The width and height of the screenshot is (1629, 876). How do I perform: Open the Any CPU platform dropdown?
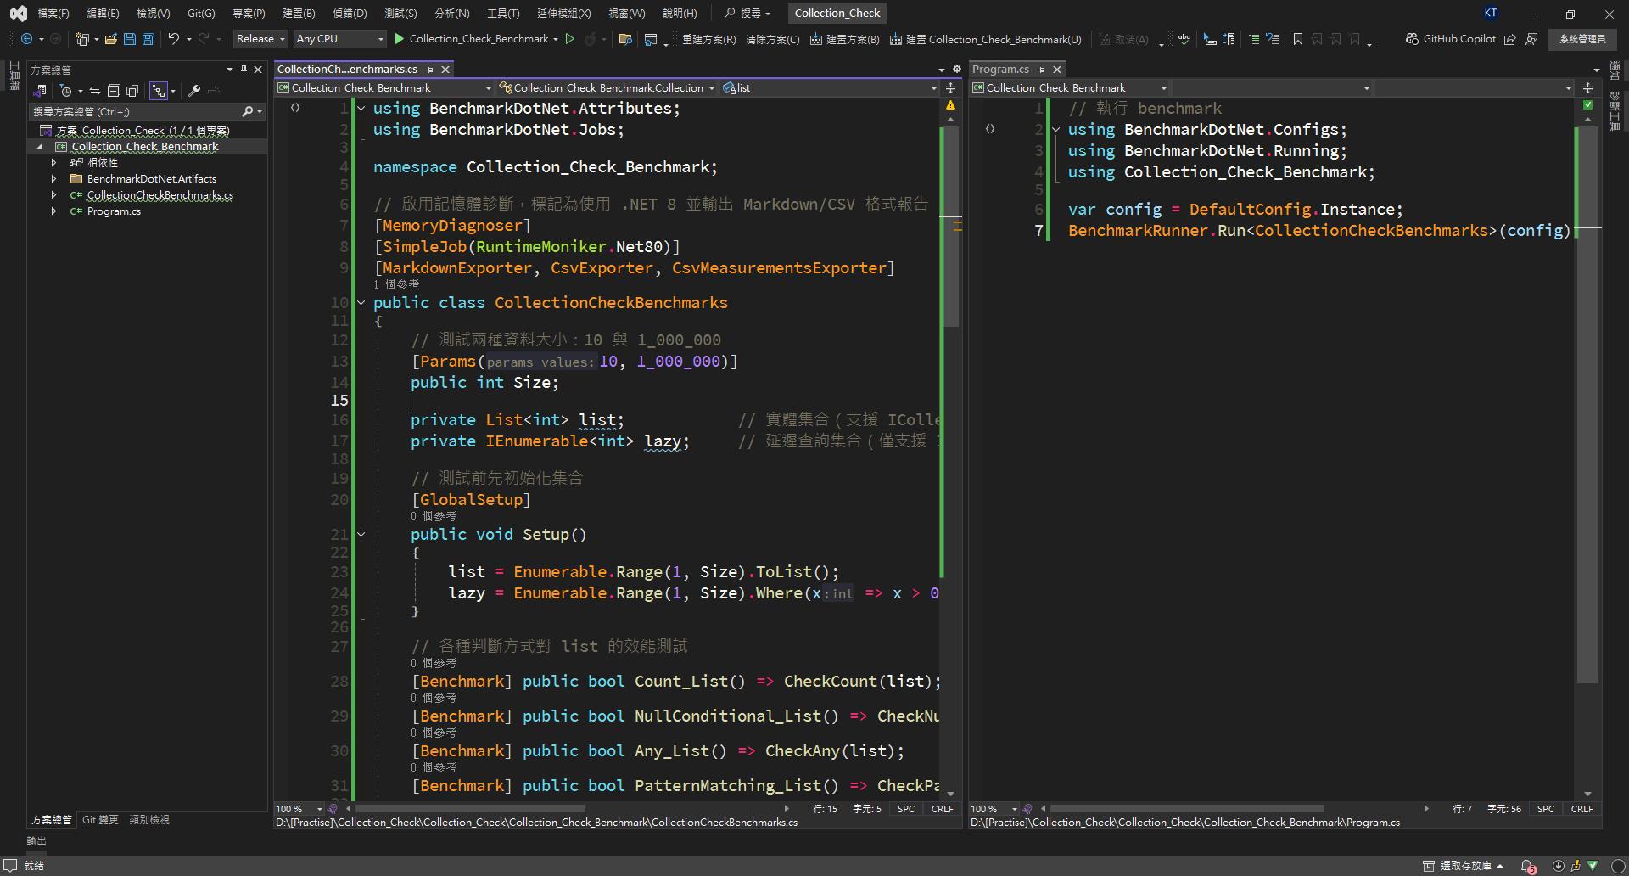(339, 39)
